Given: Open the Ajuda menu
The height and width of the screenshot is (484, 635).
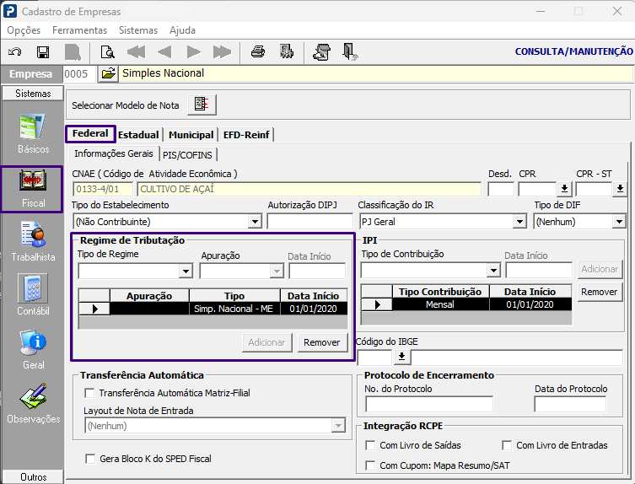Looking at the screenshot, I should [182, 30].
